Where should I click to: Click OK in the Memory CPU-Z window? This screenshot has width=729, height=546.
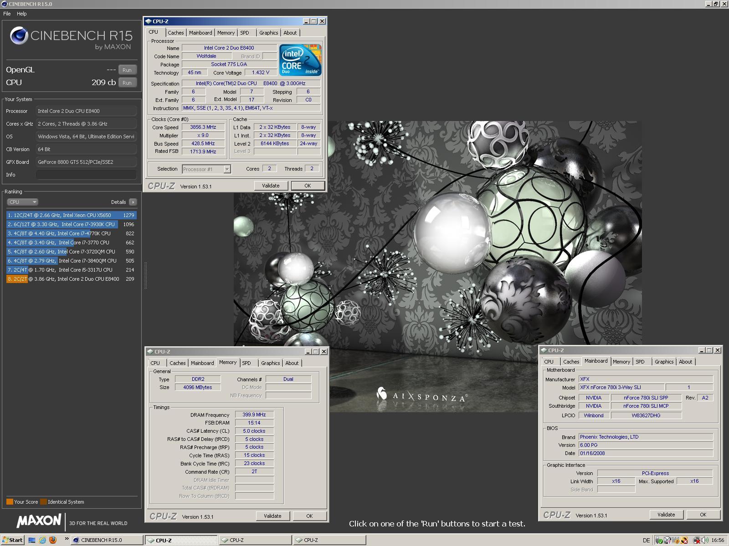pos(309,516)
